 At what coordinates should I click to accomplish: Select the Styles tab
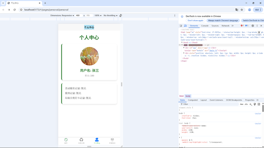(182, 100)
